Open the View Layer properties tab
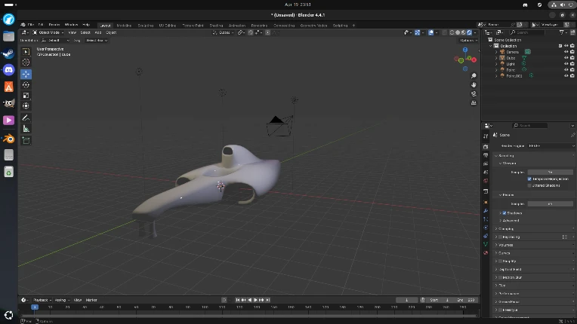Viewport: 577px width, 324px height. (x=486, y=164)
